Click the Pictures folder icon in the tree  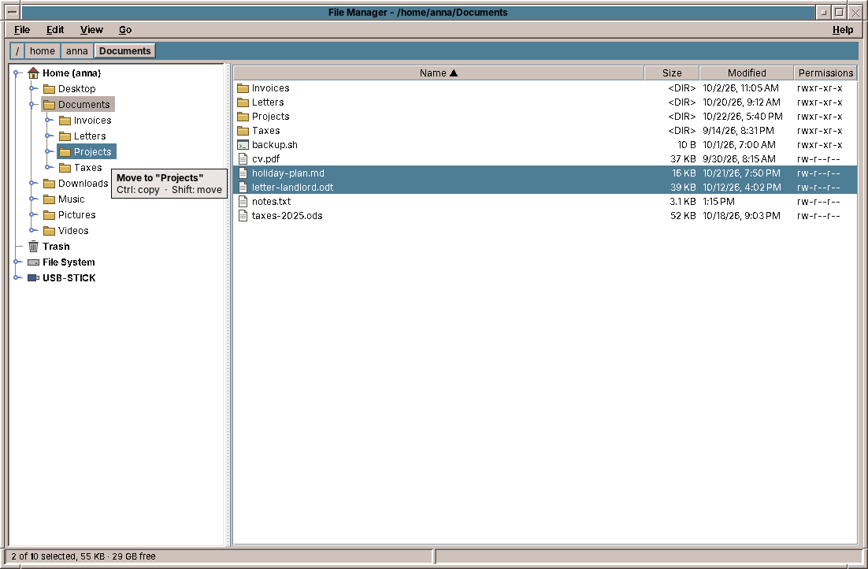pyautogui.click(x=50, y=215)
